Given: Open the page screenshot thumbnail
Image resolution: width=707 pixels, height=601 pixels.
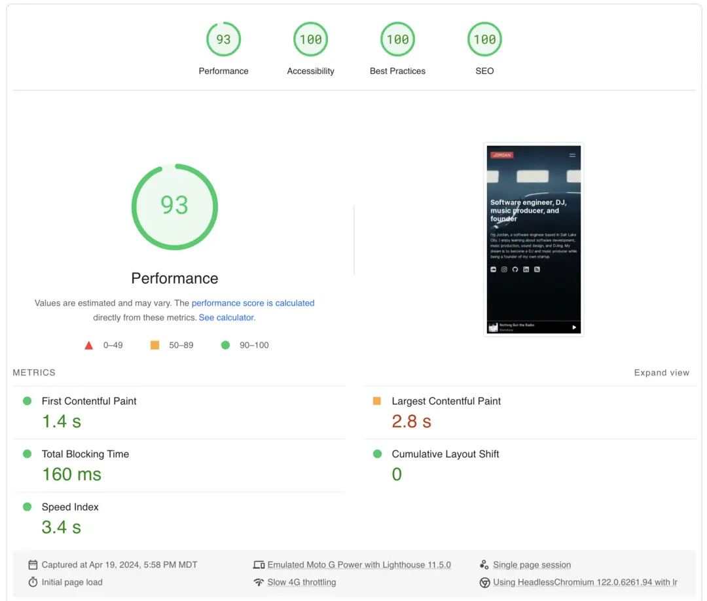Looking at the screenshot, I should tap(534, 240).
